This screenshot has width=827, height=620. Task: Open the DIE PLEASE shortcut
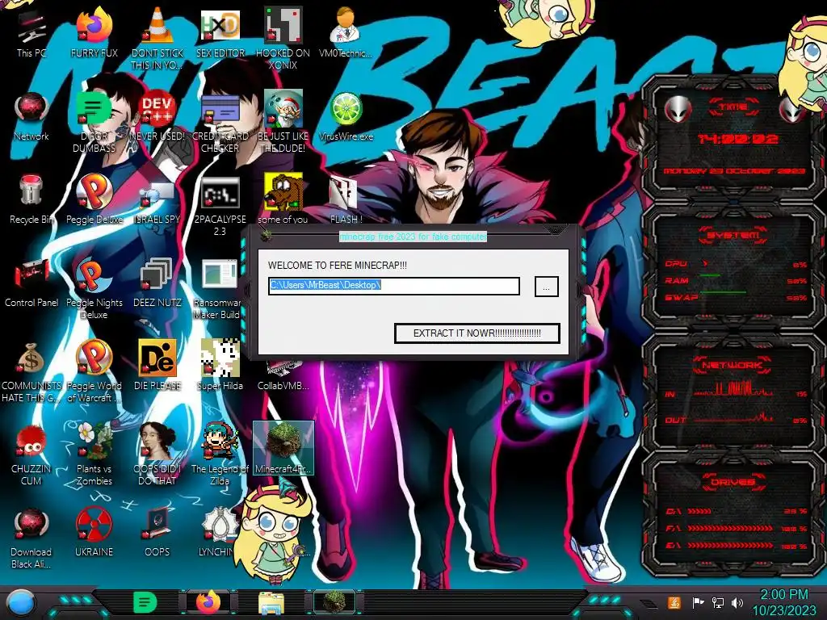point(157,365)
